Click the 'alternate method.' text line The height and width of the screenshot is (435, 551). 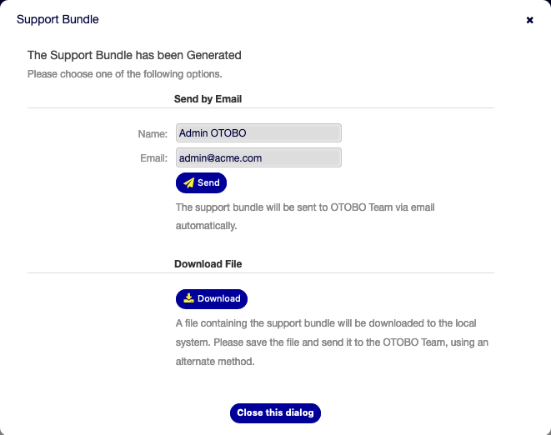click(x=214, y=362)
